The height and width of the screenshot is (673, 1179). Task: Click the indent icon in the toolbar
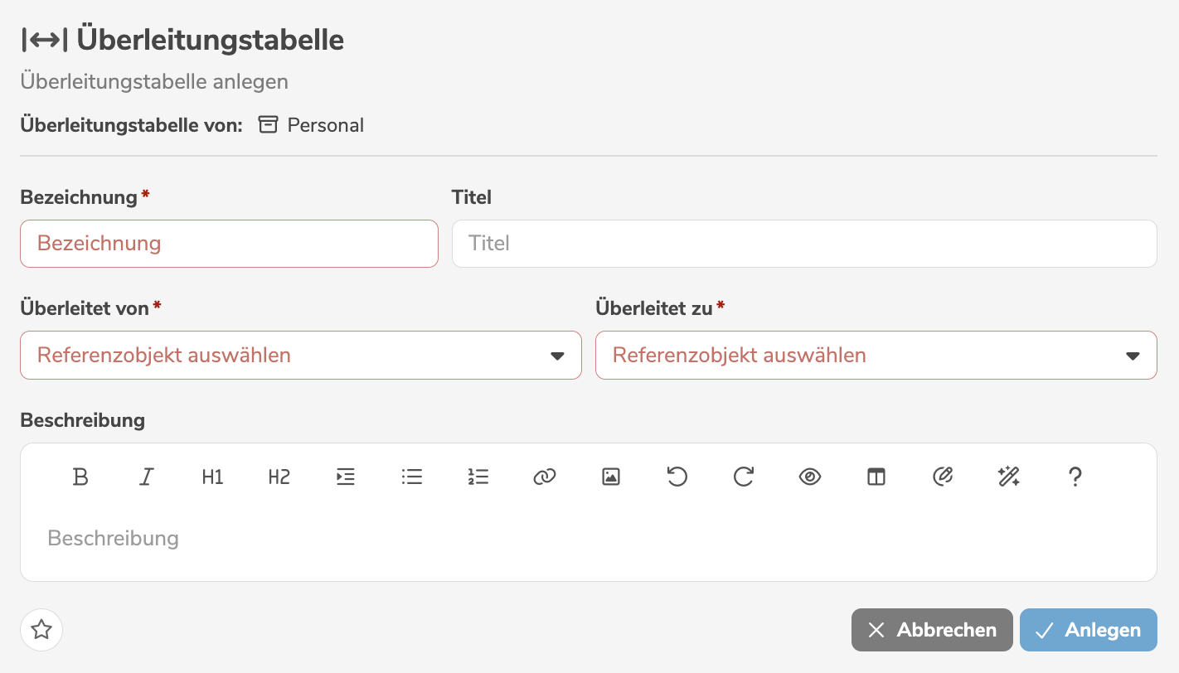click(346, 477)
